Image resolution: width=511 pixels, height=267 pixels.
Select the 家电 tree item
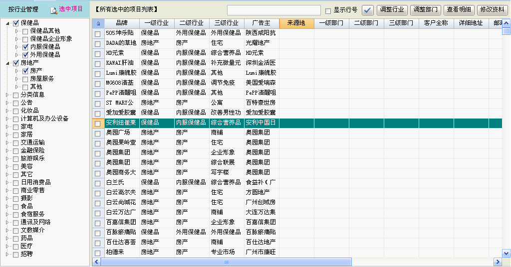27,127
